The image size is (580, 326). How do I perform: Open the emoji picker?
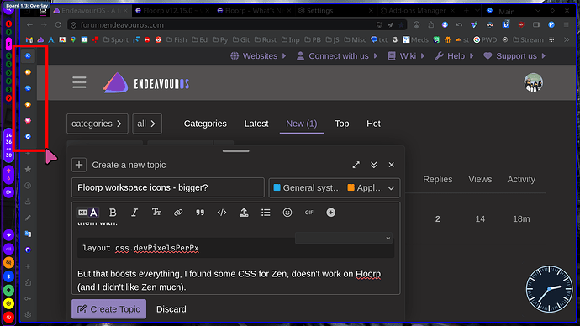(x=287, y=213)
